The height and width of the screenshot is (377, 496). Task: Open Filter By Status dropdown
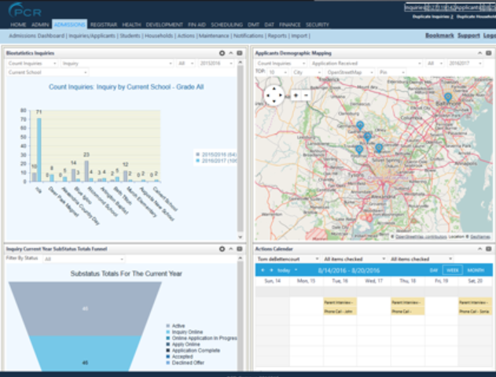click(x=83, y=259)
